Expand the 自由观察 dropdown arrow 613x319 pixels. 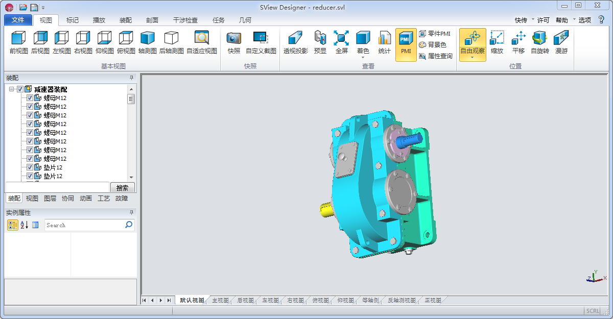[x=472, y=58]
